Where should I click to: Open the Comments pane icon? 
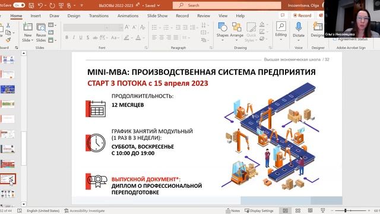click(x=283, y=15)
